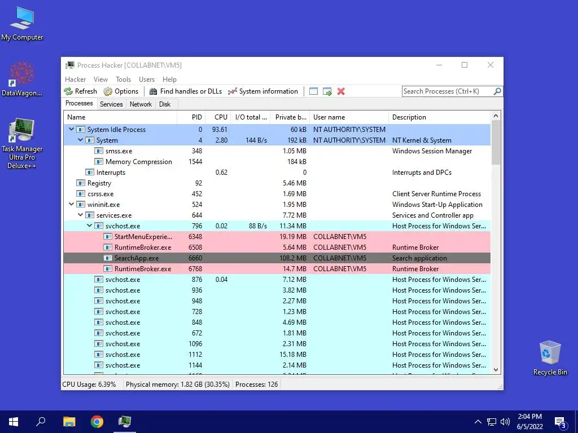This screenshot has height=433, width=578.
Task: Select the DataWagon desktop shortcut
Action: coord(22,79)
